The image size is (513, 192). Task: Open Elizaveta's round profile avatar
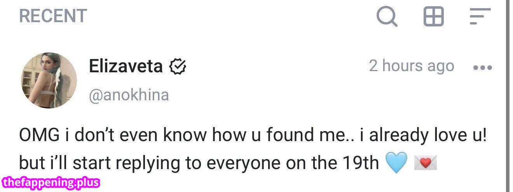click(49, 80)
